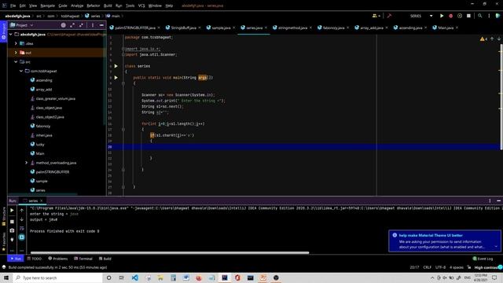503x283 pixels.
Task: Toggle Project sidebar tool window stripe
Action: tap(3, 31)
